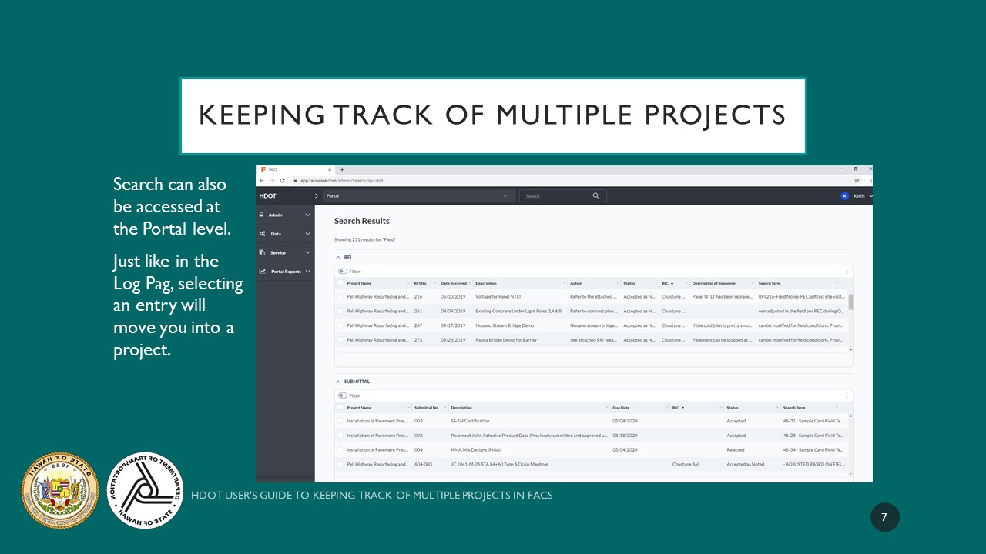The image size is (986, 554).
Task: Click the browser forward arrow
Action: click(271, 180)
